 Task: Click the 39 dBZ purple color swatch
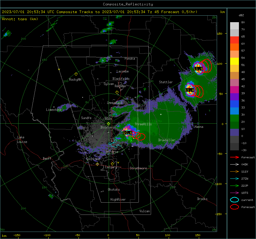(234, 97)
